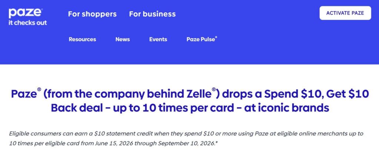This screenshot has width=379, height=158.
Task: Click the word Zelle in the headline
Action: 198,94
